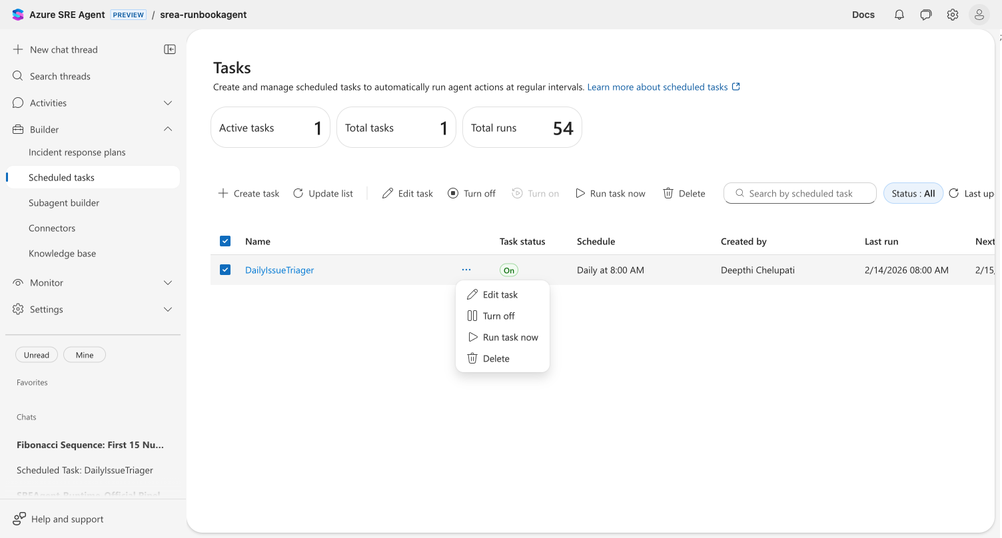The width and height of the screenshot is (1002, 538).
Task: Click the New chat thread plus icon
Action: pyautogui.click(x=18, y=49)
